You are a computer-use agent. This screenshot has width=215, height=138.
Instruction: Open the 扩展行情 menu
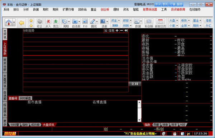[68, 9]
